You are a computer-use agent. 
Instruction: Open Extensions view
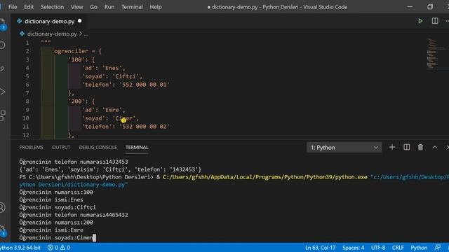(x=2, y=115)
